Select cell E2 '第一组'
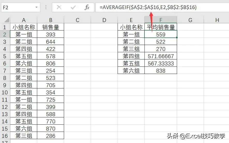This screenshot has width=229, height=143. pos(131,34)
